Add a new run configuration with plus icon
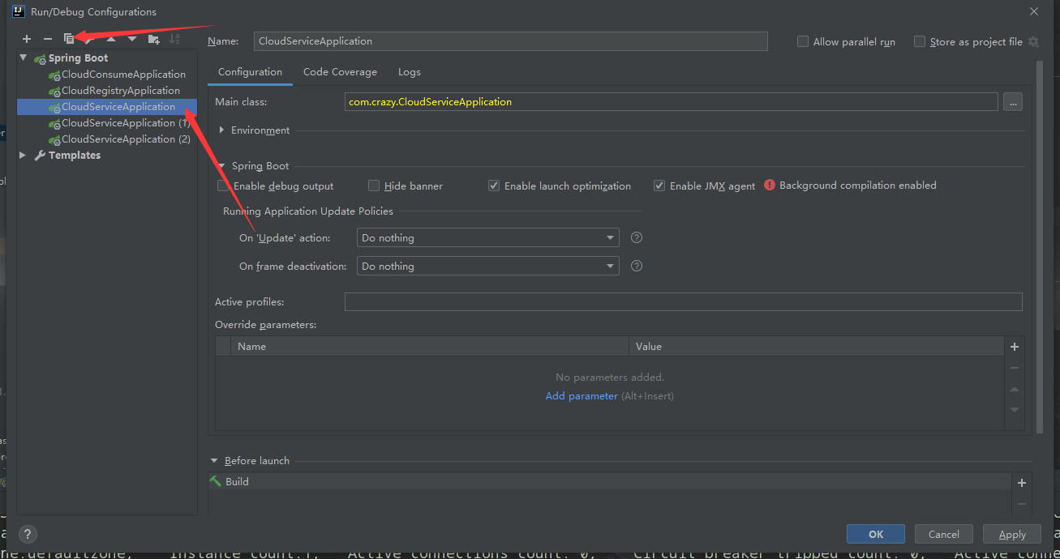Screen dimensions: 1060x559 tap(27, 39)
